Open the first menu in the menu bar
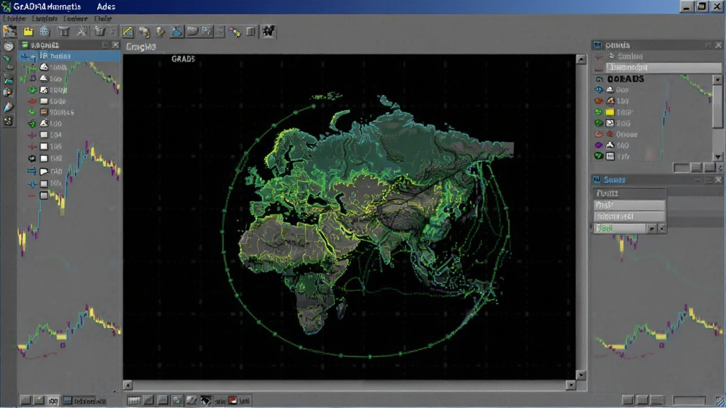 tap(14, 18)
